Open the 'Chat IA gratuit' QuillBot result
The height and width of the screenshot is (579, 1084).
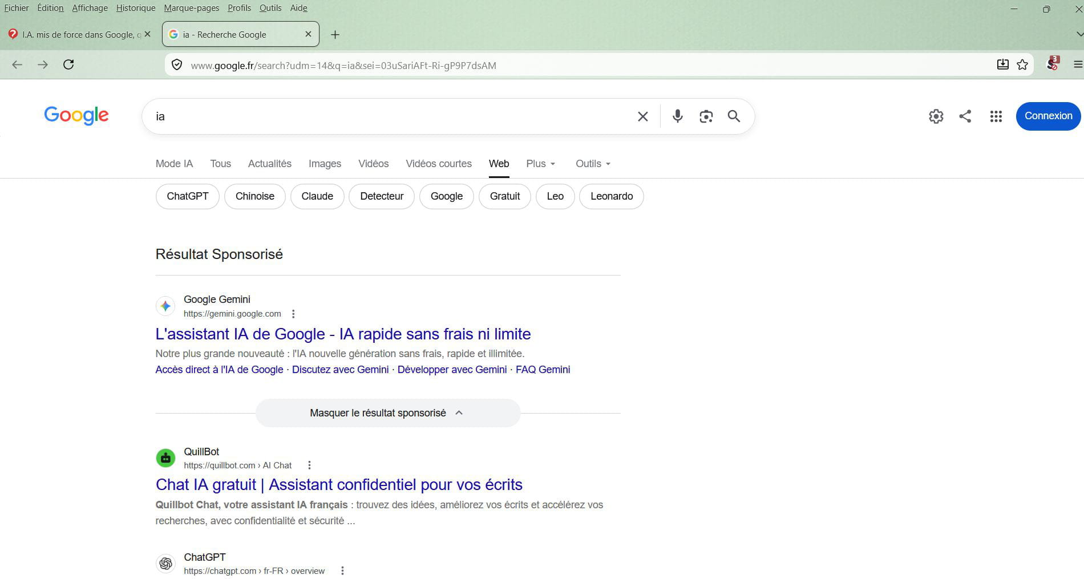pyautogui.click(x=339, y=485)
